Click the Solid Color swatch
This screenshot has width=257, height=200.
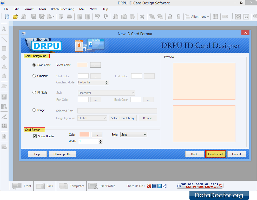point(82,65)
